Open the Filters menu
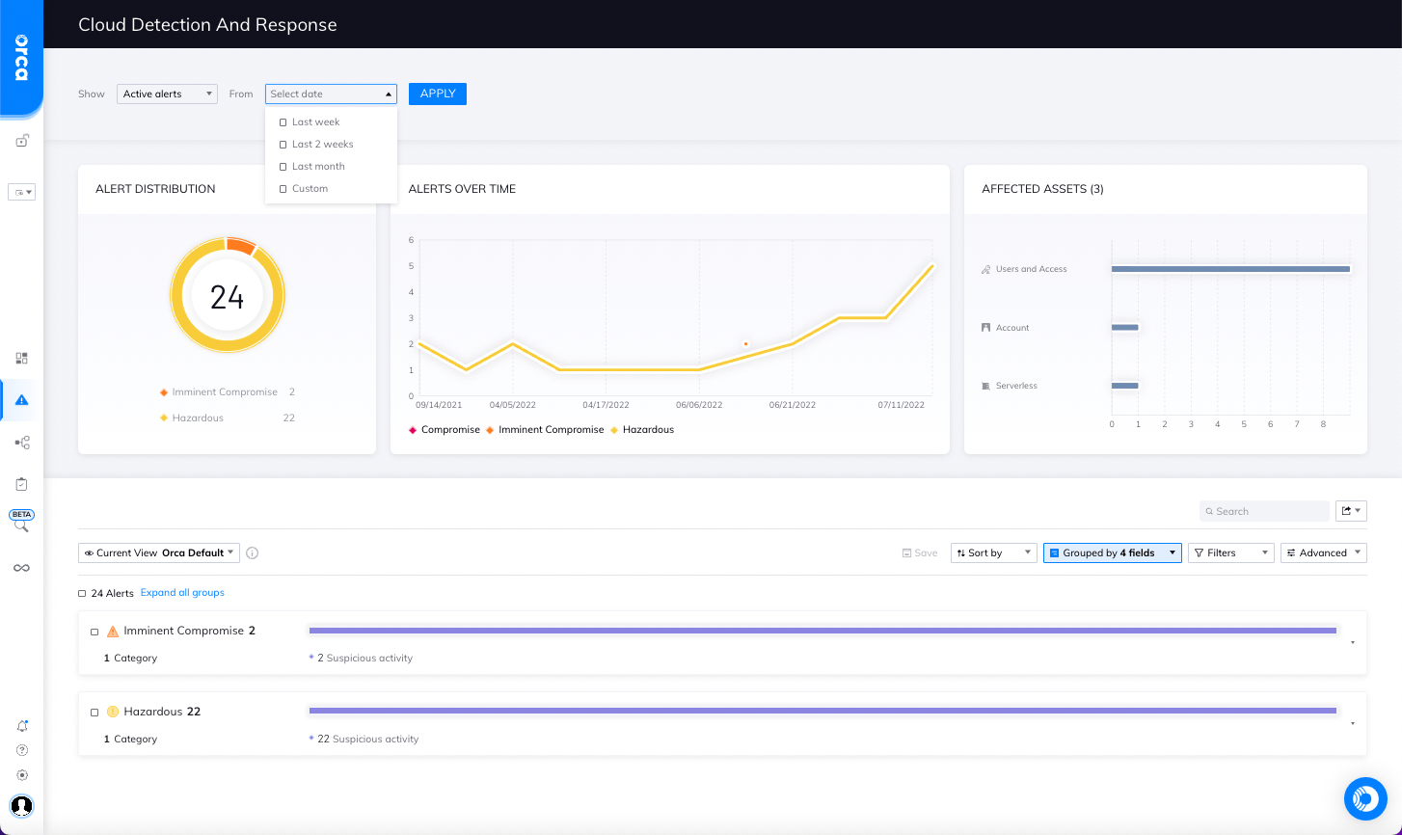 click(x=1230, y=552)
